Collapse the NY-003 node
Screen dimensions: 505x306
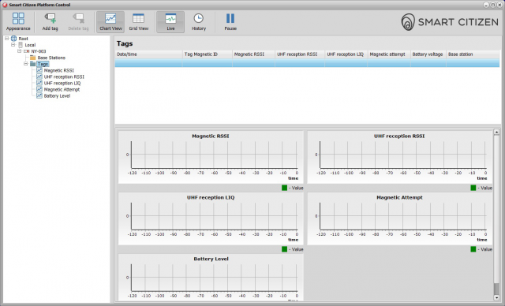19,51
